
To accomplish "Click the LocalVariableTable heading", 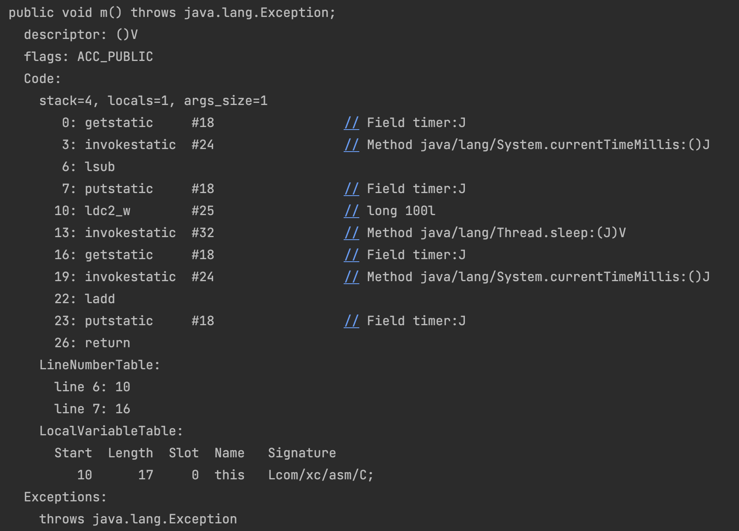I will pyautogui.click(x=111, y=431).
